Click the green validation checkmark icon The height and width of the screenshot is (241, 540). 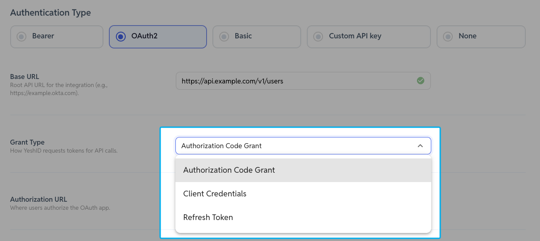(x=421, y=81)
